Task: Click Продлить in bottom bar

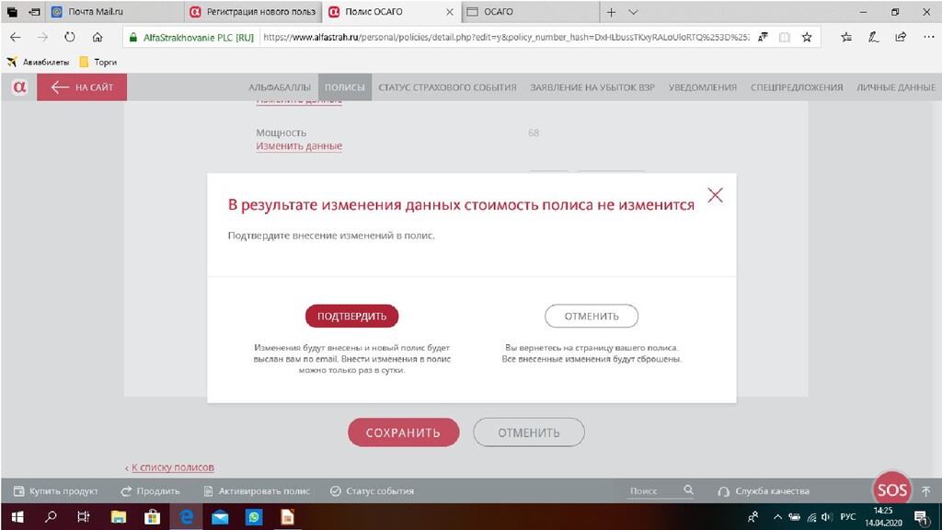Action: [150, 491]
